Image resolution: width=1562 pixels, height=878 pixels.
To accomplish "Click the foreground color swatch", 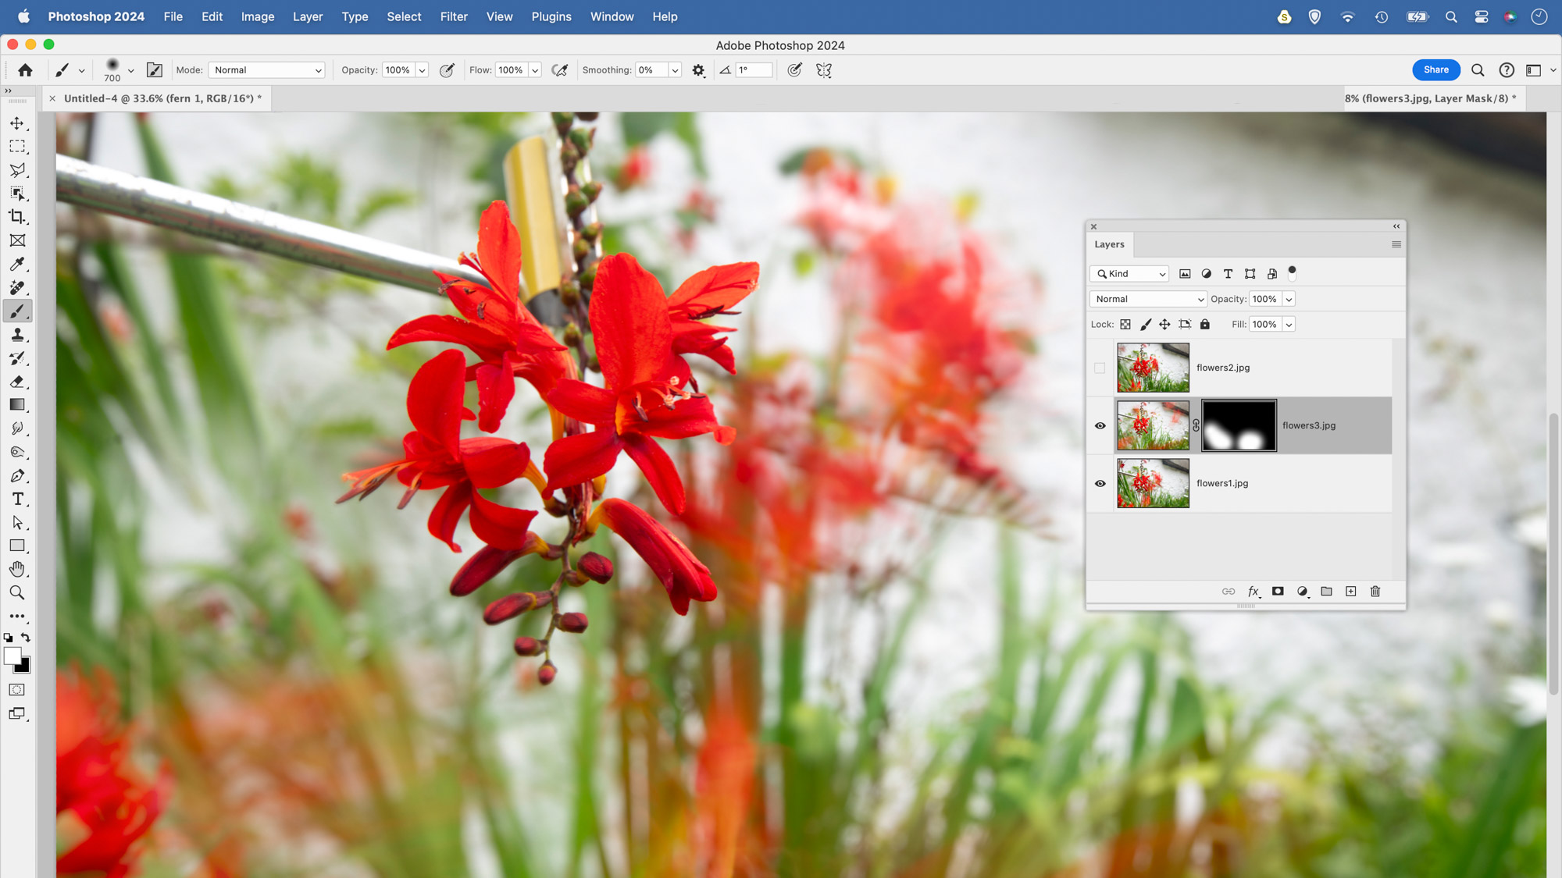I will click(x=12, y=656).
